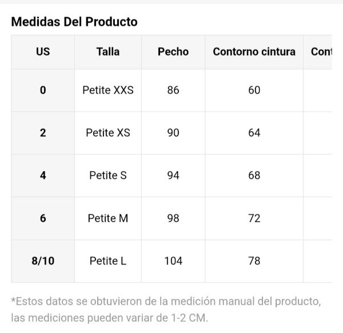Click the Contorno cintura column header
The width and height of the screenshot is (343, 333).
point(254,51)
